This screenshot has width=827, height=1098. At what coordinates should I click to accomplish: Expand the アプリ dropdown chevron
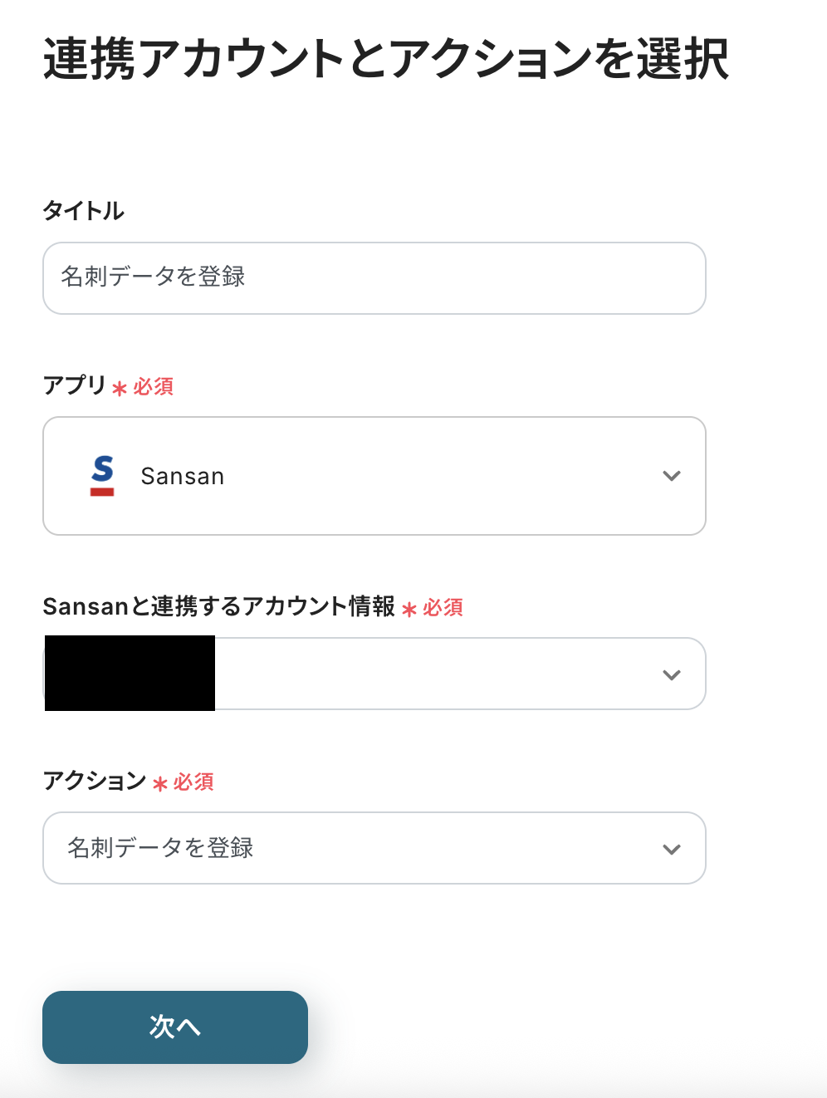coord(672,476)
